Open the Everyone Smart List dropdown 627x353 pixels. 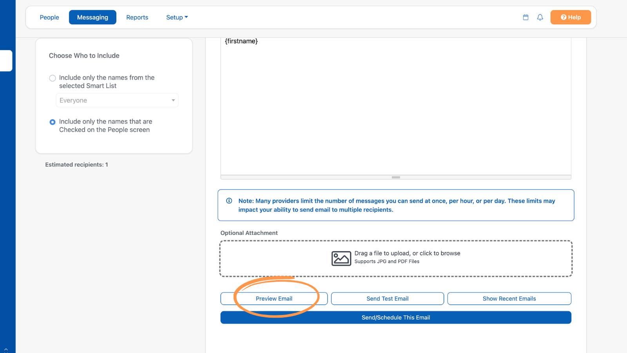[117, 100]
